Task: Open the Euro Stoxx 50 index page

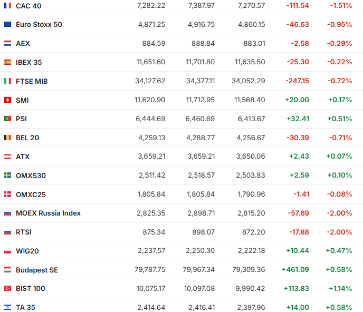Action: point(39,25)
